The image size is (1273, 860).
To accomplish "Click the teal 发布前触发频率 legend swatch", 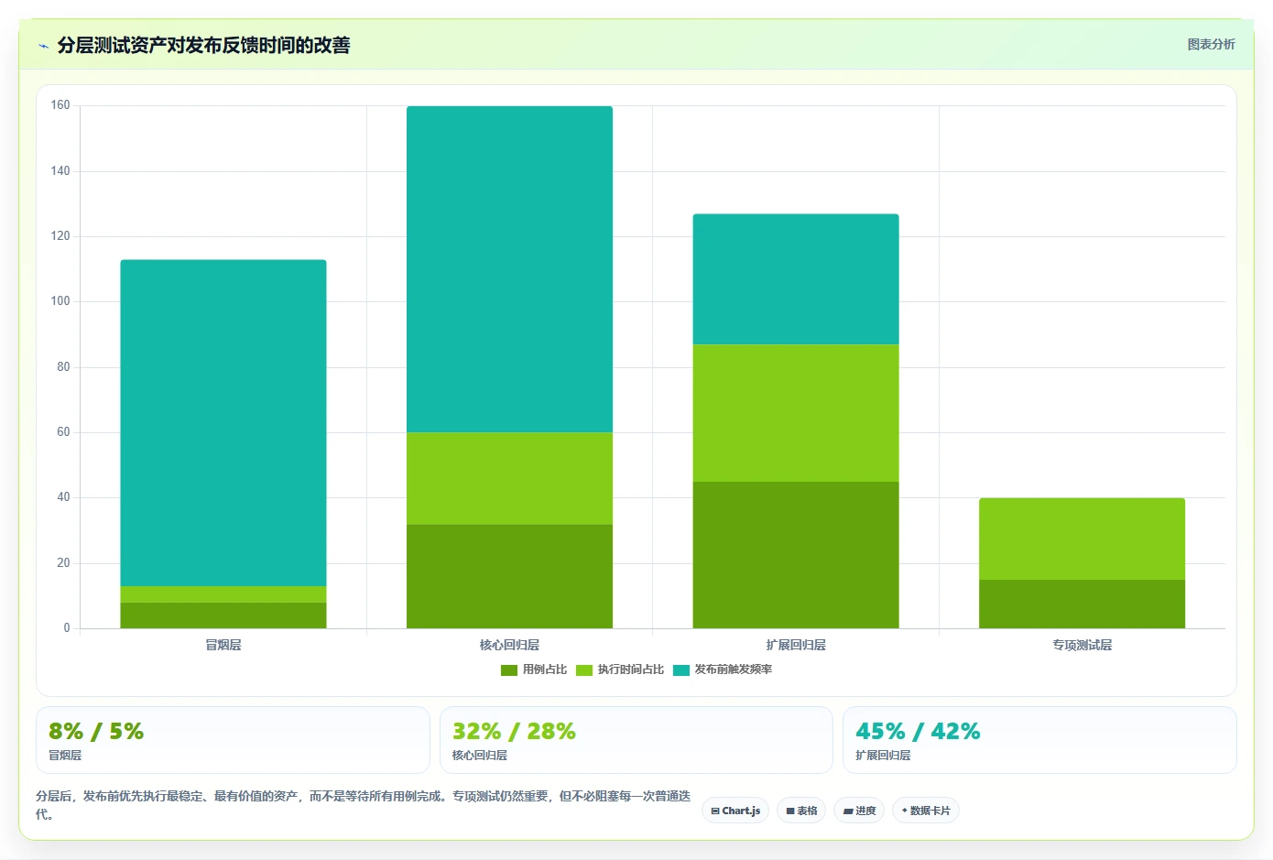I will pyautogui.click(x=681, y=670).
